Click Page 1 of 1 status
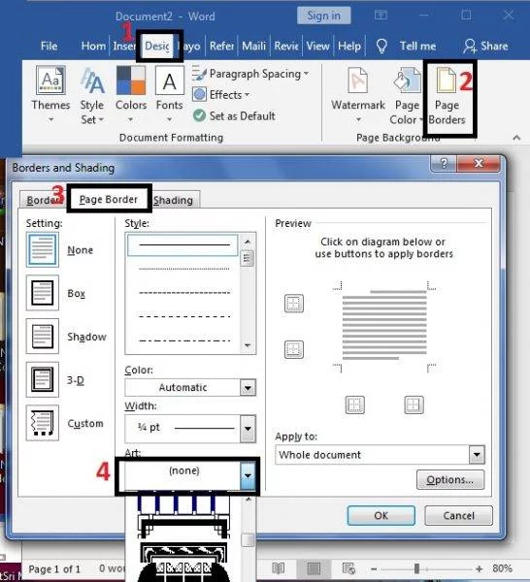The image size is (530, 582). click(54, 569)
